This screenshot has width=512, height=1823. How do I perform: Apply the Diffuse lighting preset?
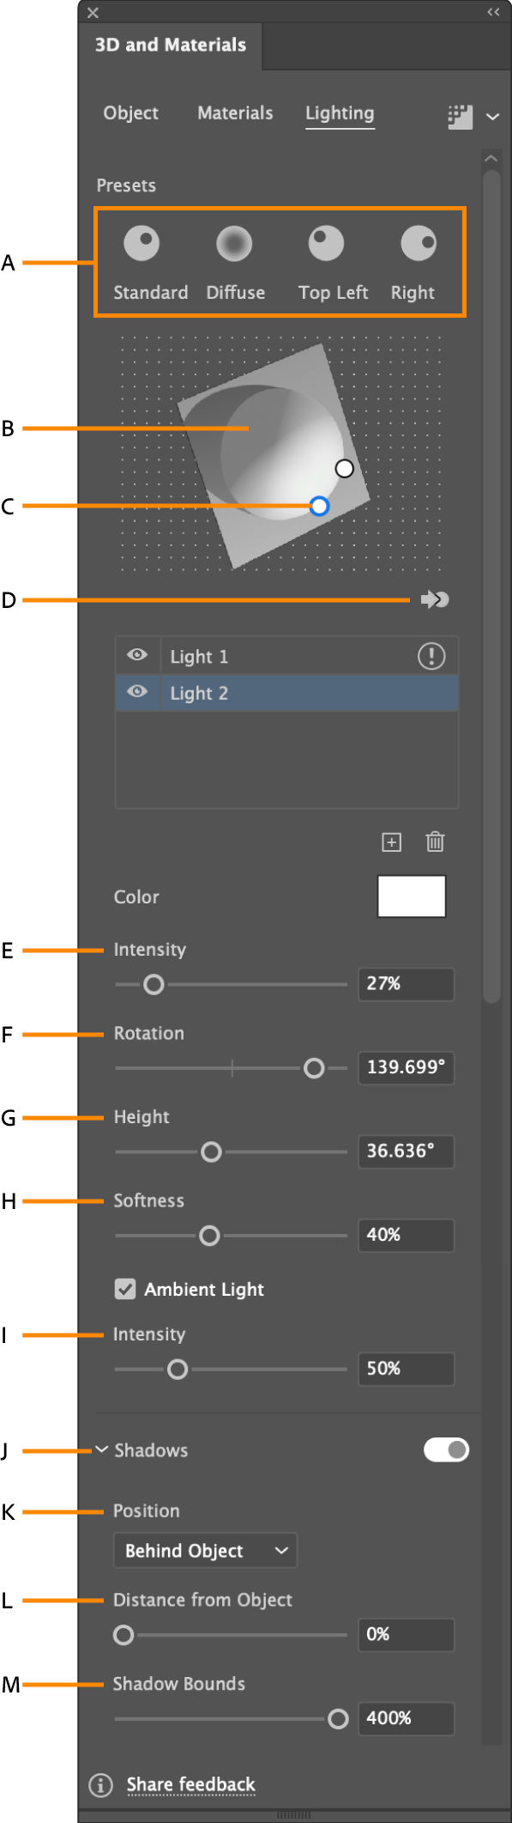[233, 244]
